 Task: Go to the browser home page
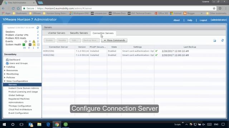18,9
